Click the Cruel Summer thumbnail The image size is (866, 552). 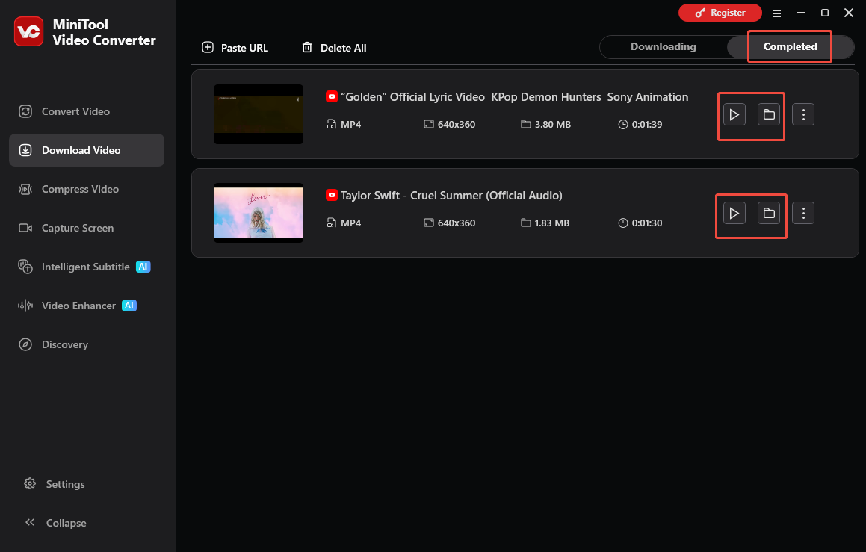(259, 213)
